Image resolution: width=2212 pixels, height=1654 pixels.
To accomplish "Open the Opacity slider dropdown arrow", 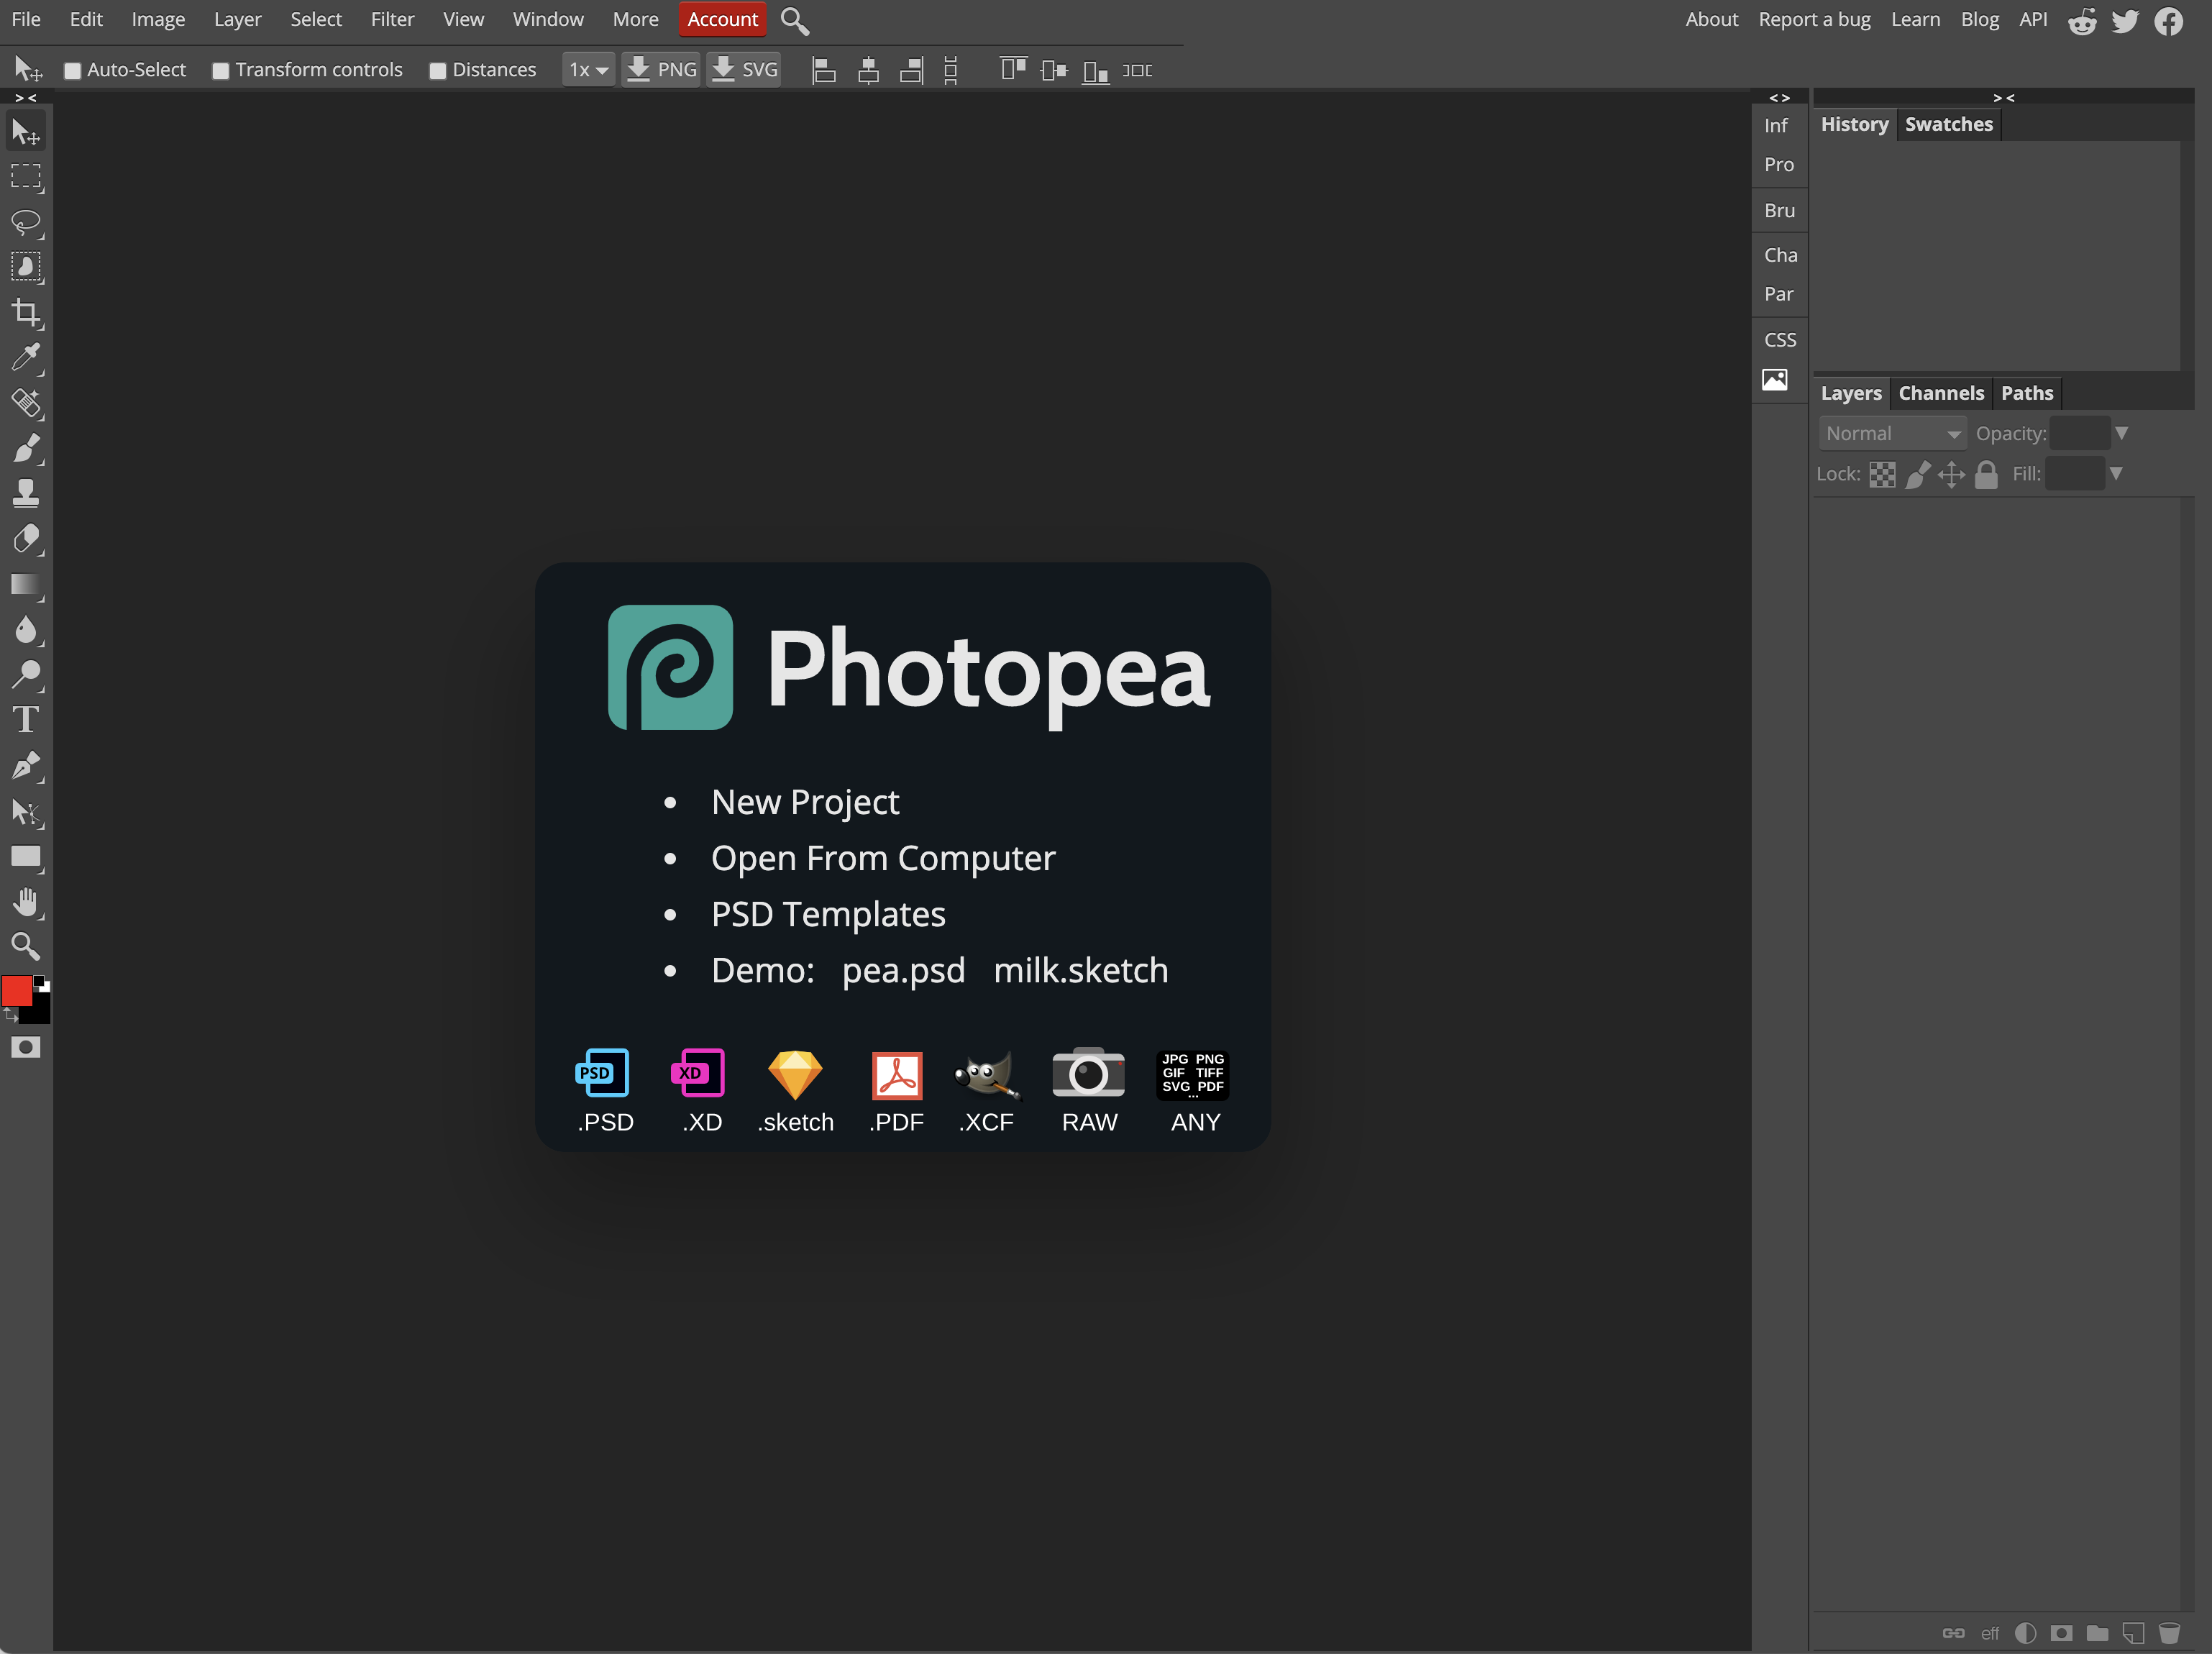I will coord(2121,434).
